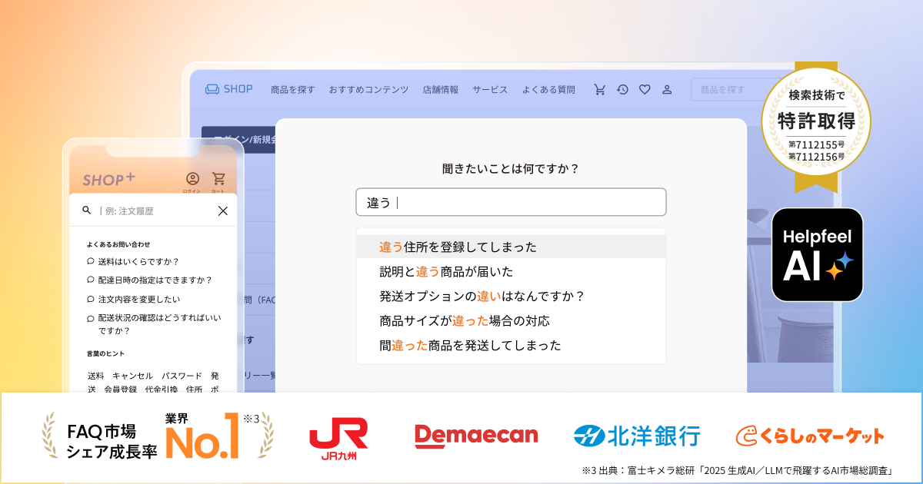Tap the カート cart icon on mobile

[218, 176]
